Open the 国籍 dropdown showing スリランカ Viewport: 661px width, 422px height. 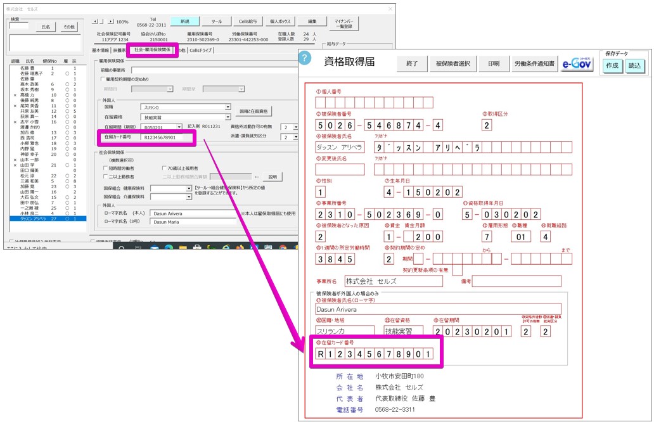point(228,107)
